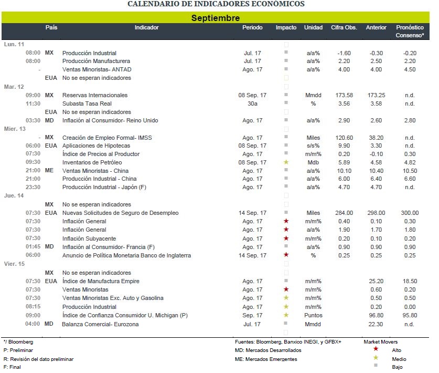Click the red star for Inflación Subyacente
The height and width of the screenshot is (373, 439).
point(286,239)
